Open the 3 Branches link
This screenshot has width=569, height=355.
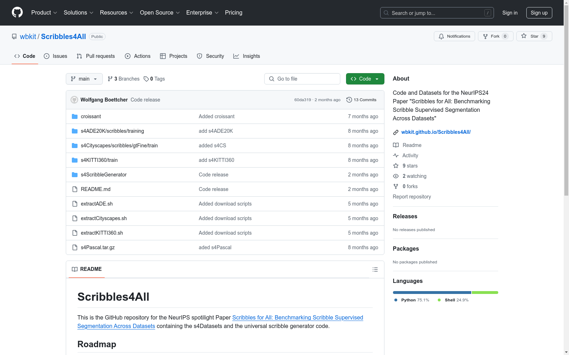[124, 79]
